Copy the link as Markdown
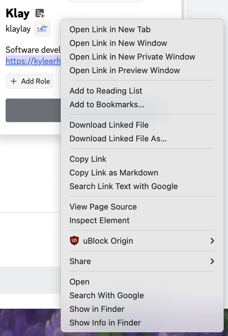This screenshot has width=228, height=336. pyautogui.click(x=114, y=173)
